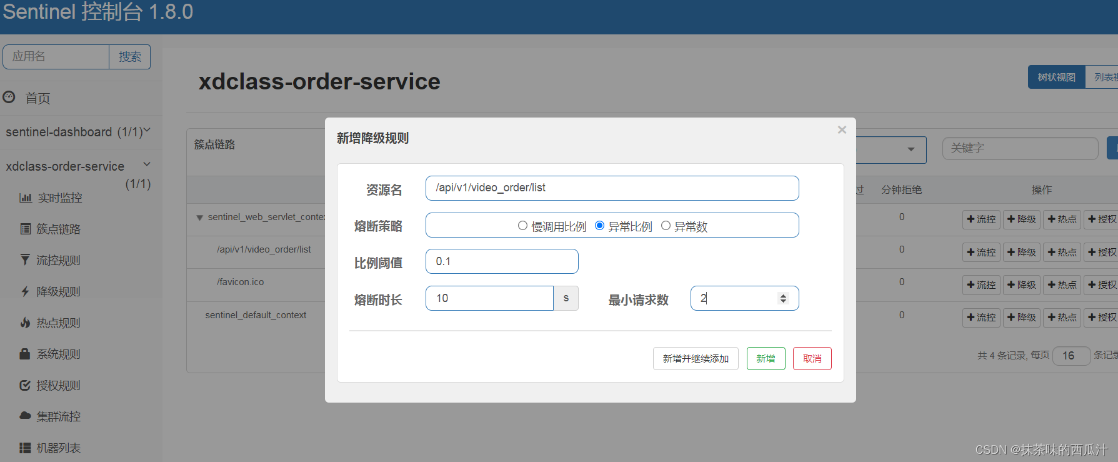This screenshot has width=1118, height=462.
Task: Switch to the 列表视图 tab
Action: [x=1102, y=77]
